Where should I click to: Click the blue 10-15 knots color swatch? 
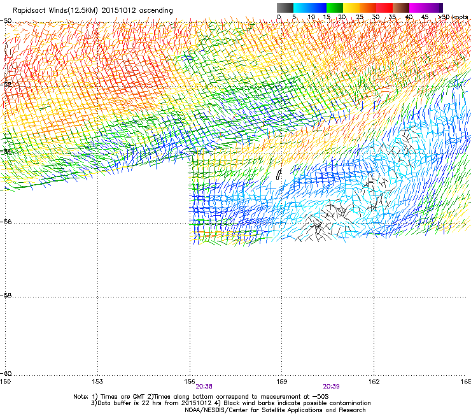318,8
